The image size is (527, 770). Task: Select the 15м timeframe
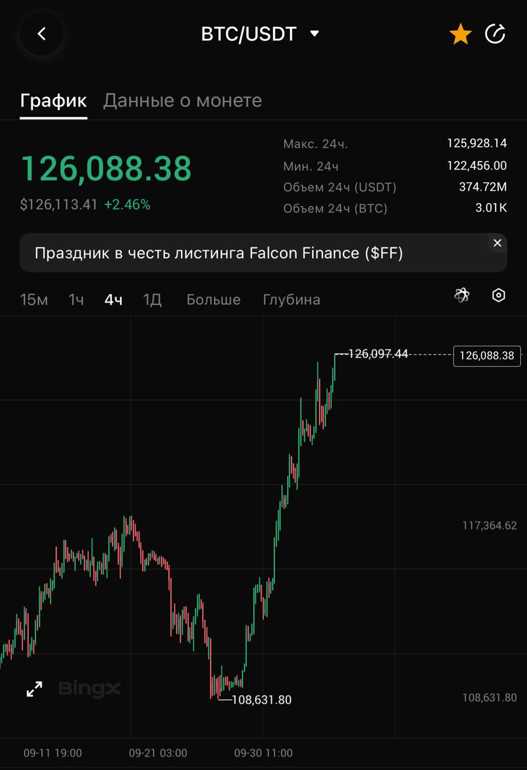[34, 300]
